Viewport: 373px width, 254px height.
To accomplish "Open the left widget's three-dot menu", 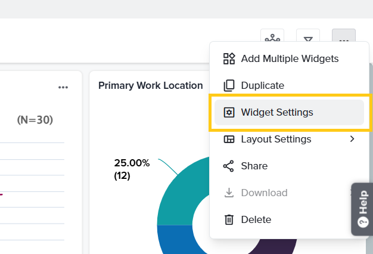I will (63, 88).
